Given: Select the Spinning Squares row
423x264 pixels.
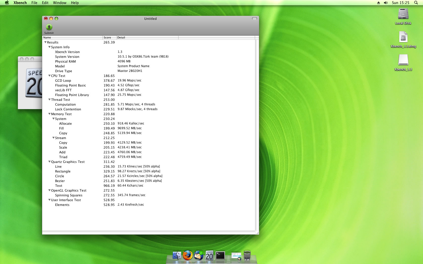Looking at the screenshot, I should [x=149, y=195].
